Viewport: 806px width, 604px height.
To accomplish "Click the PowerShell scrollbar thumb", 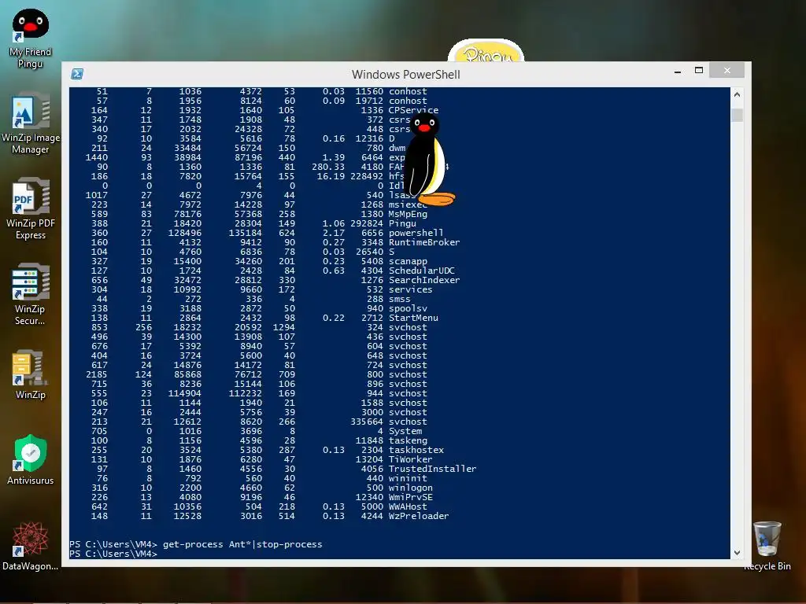I will (x=737, y=115).
